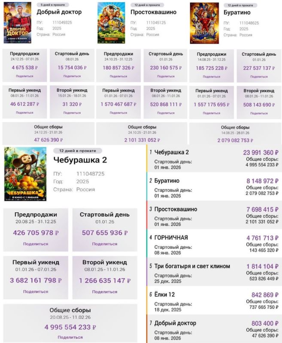Viewport: 282px width, 343px height.
Task: Click the Простоквашино movie poster
Action: [111, 23]
